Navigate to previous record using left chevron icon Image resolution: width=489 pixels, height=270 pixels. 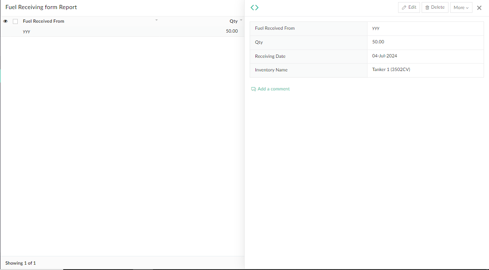[x=252, y=7]
